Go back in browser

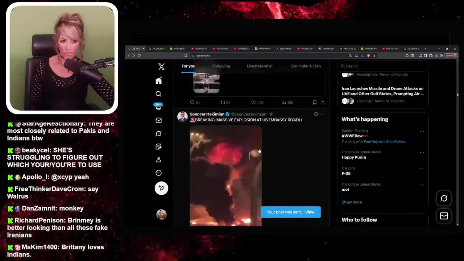(129, 55)
